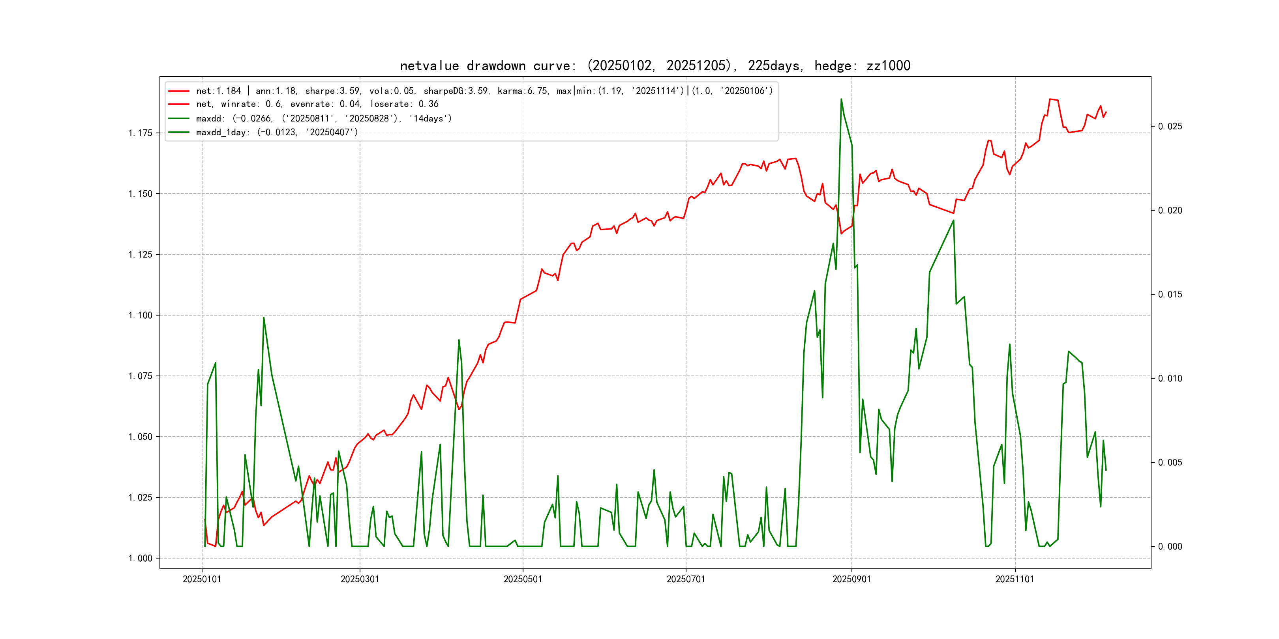Click the x-axis label 20250301
1279x639 pixels.
(x=360, y=579)
